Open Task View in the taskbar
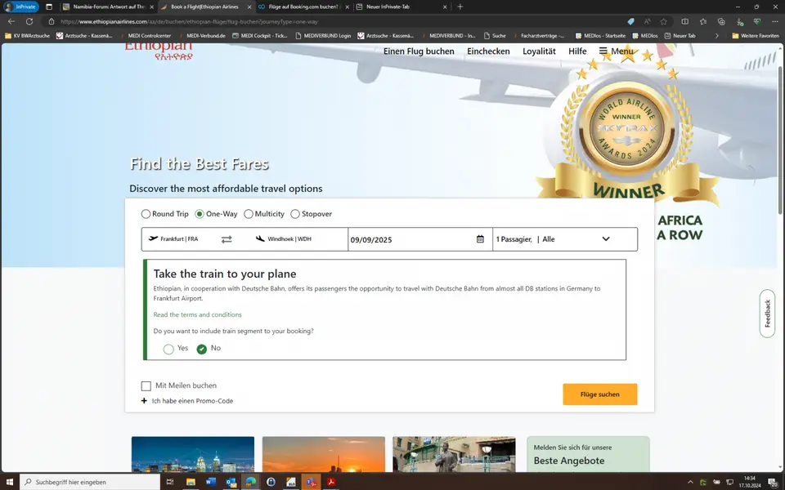785x490 pixels. pos(170,482)
